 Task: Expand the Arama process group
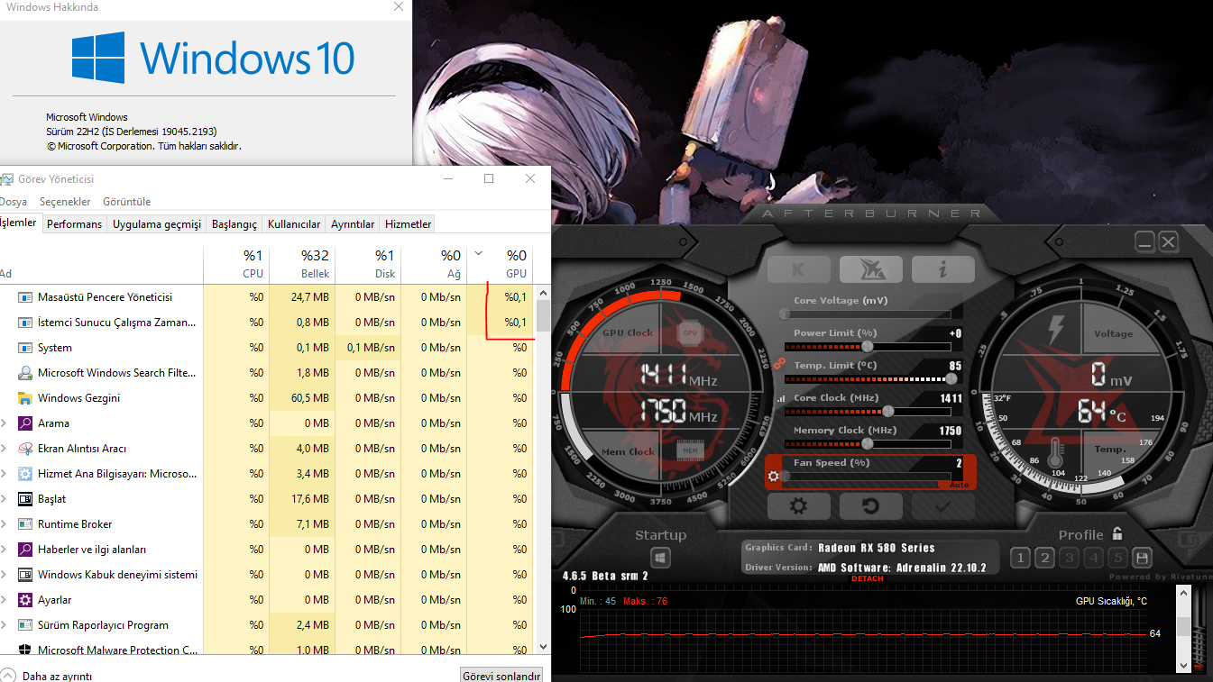[x=4, y=423]
